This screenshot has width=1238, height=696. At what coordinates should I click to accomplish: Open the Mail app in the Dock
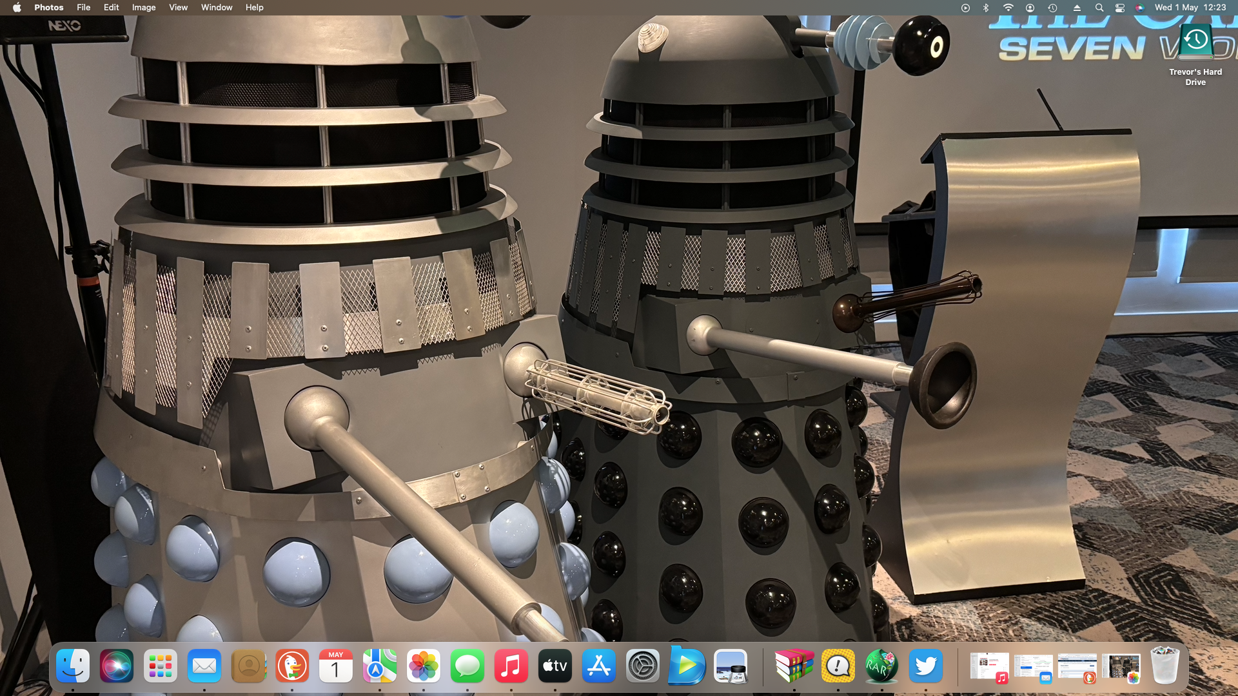204,666
